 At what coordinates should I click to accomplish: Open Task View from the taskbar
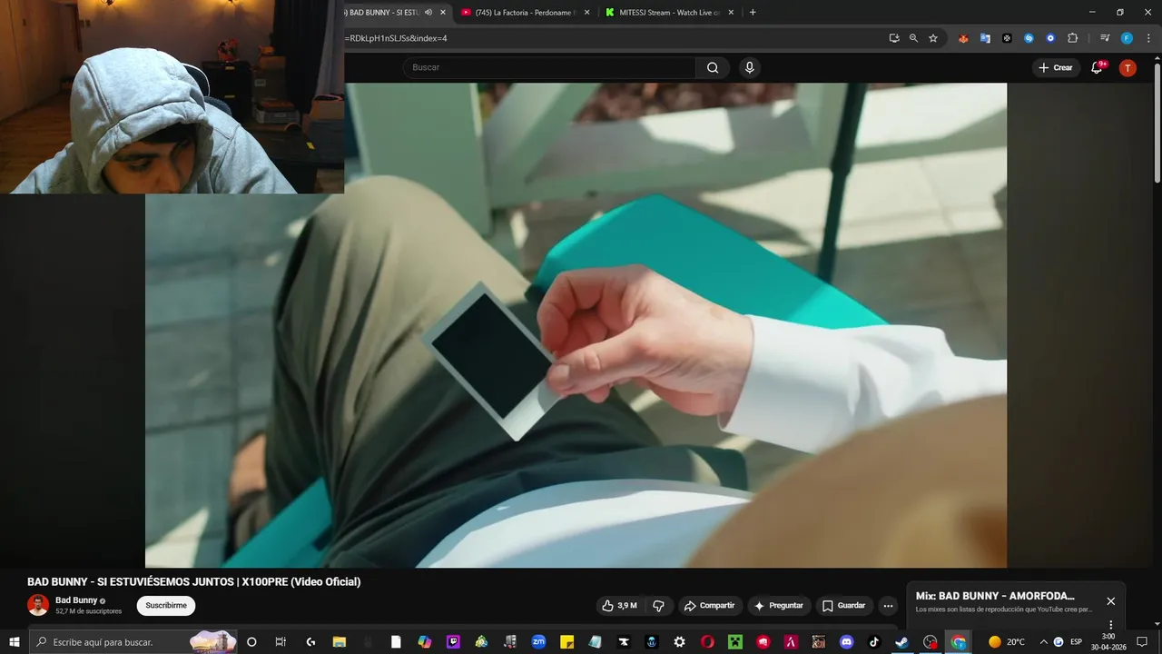click(281, 642)
